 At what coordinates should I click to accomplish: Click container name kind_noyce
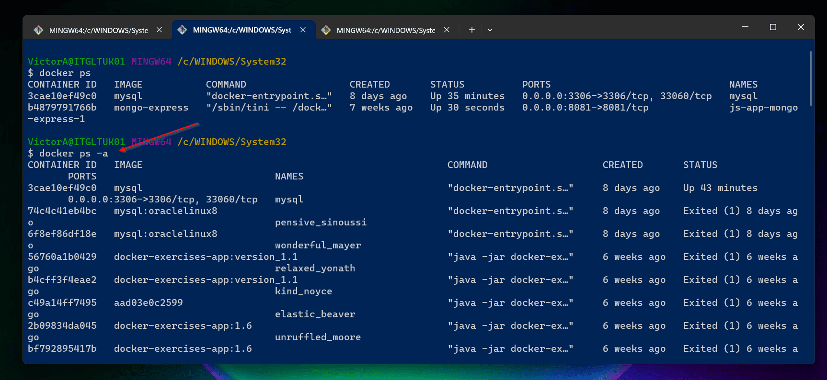tap(304, 291)
